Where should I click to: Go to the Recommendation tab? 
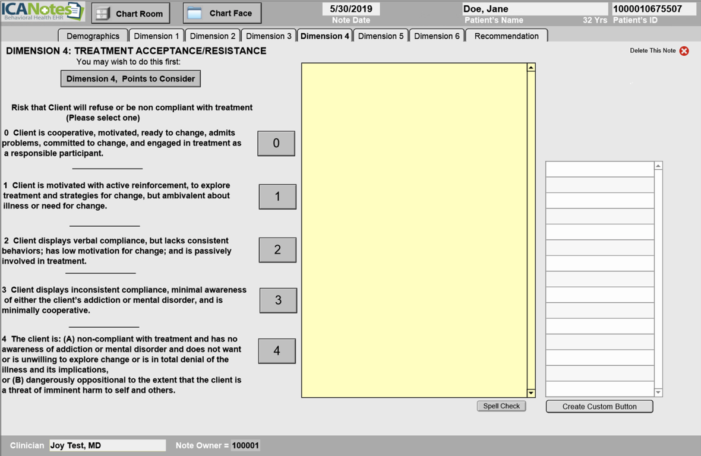pyautogui.click(x=506, y=36)
